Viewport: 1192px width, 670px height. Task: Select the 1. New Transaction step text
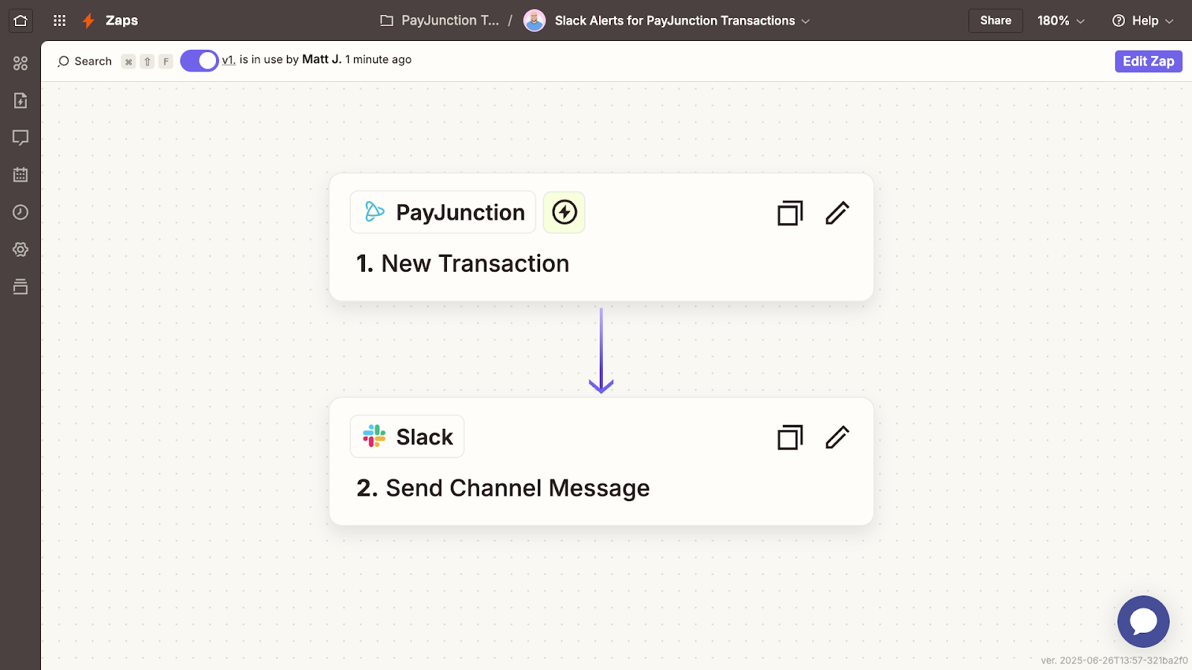coord(463,264)
